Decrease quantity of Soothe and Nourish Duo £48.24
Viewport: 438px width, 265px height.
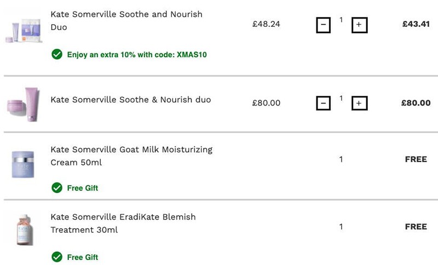[x=323, y=25]
